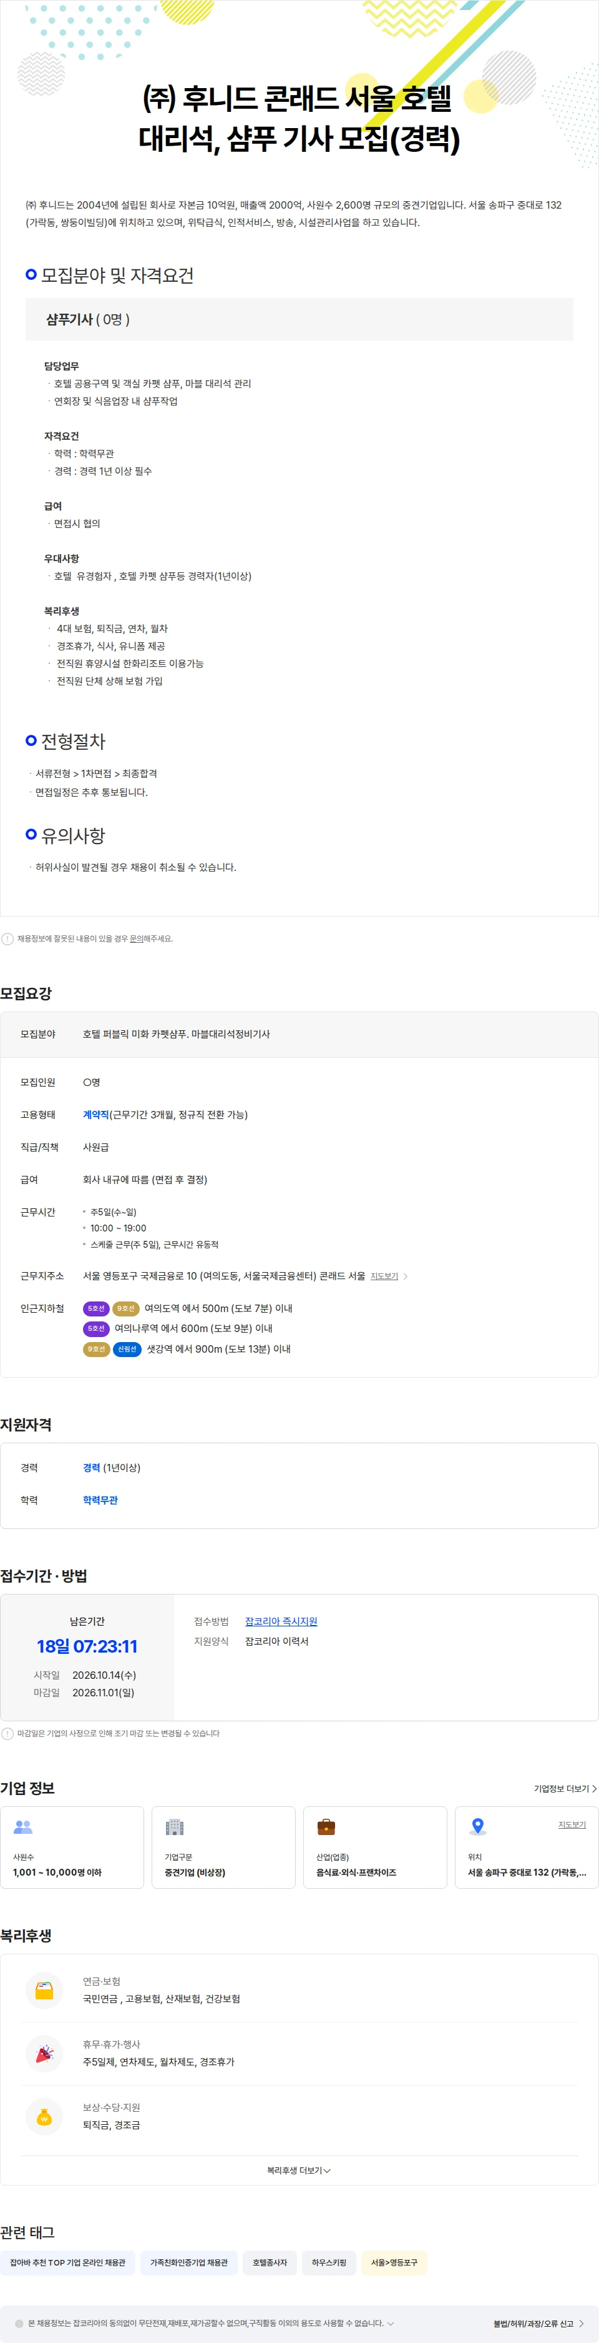Click the 위치 map pin icon

click(x=478, y=1826)
